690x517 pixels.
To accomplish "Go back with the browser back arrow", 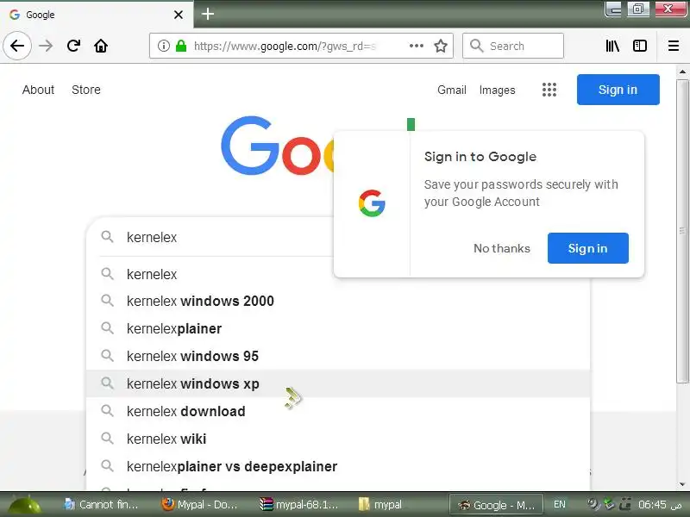I will point(17,46).
